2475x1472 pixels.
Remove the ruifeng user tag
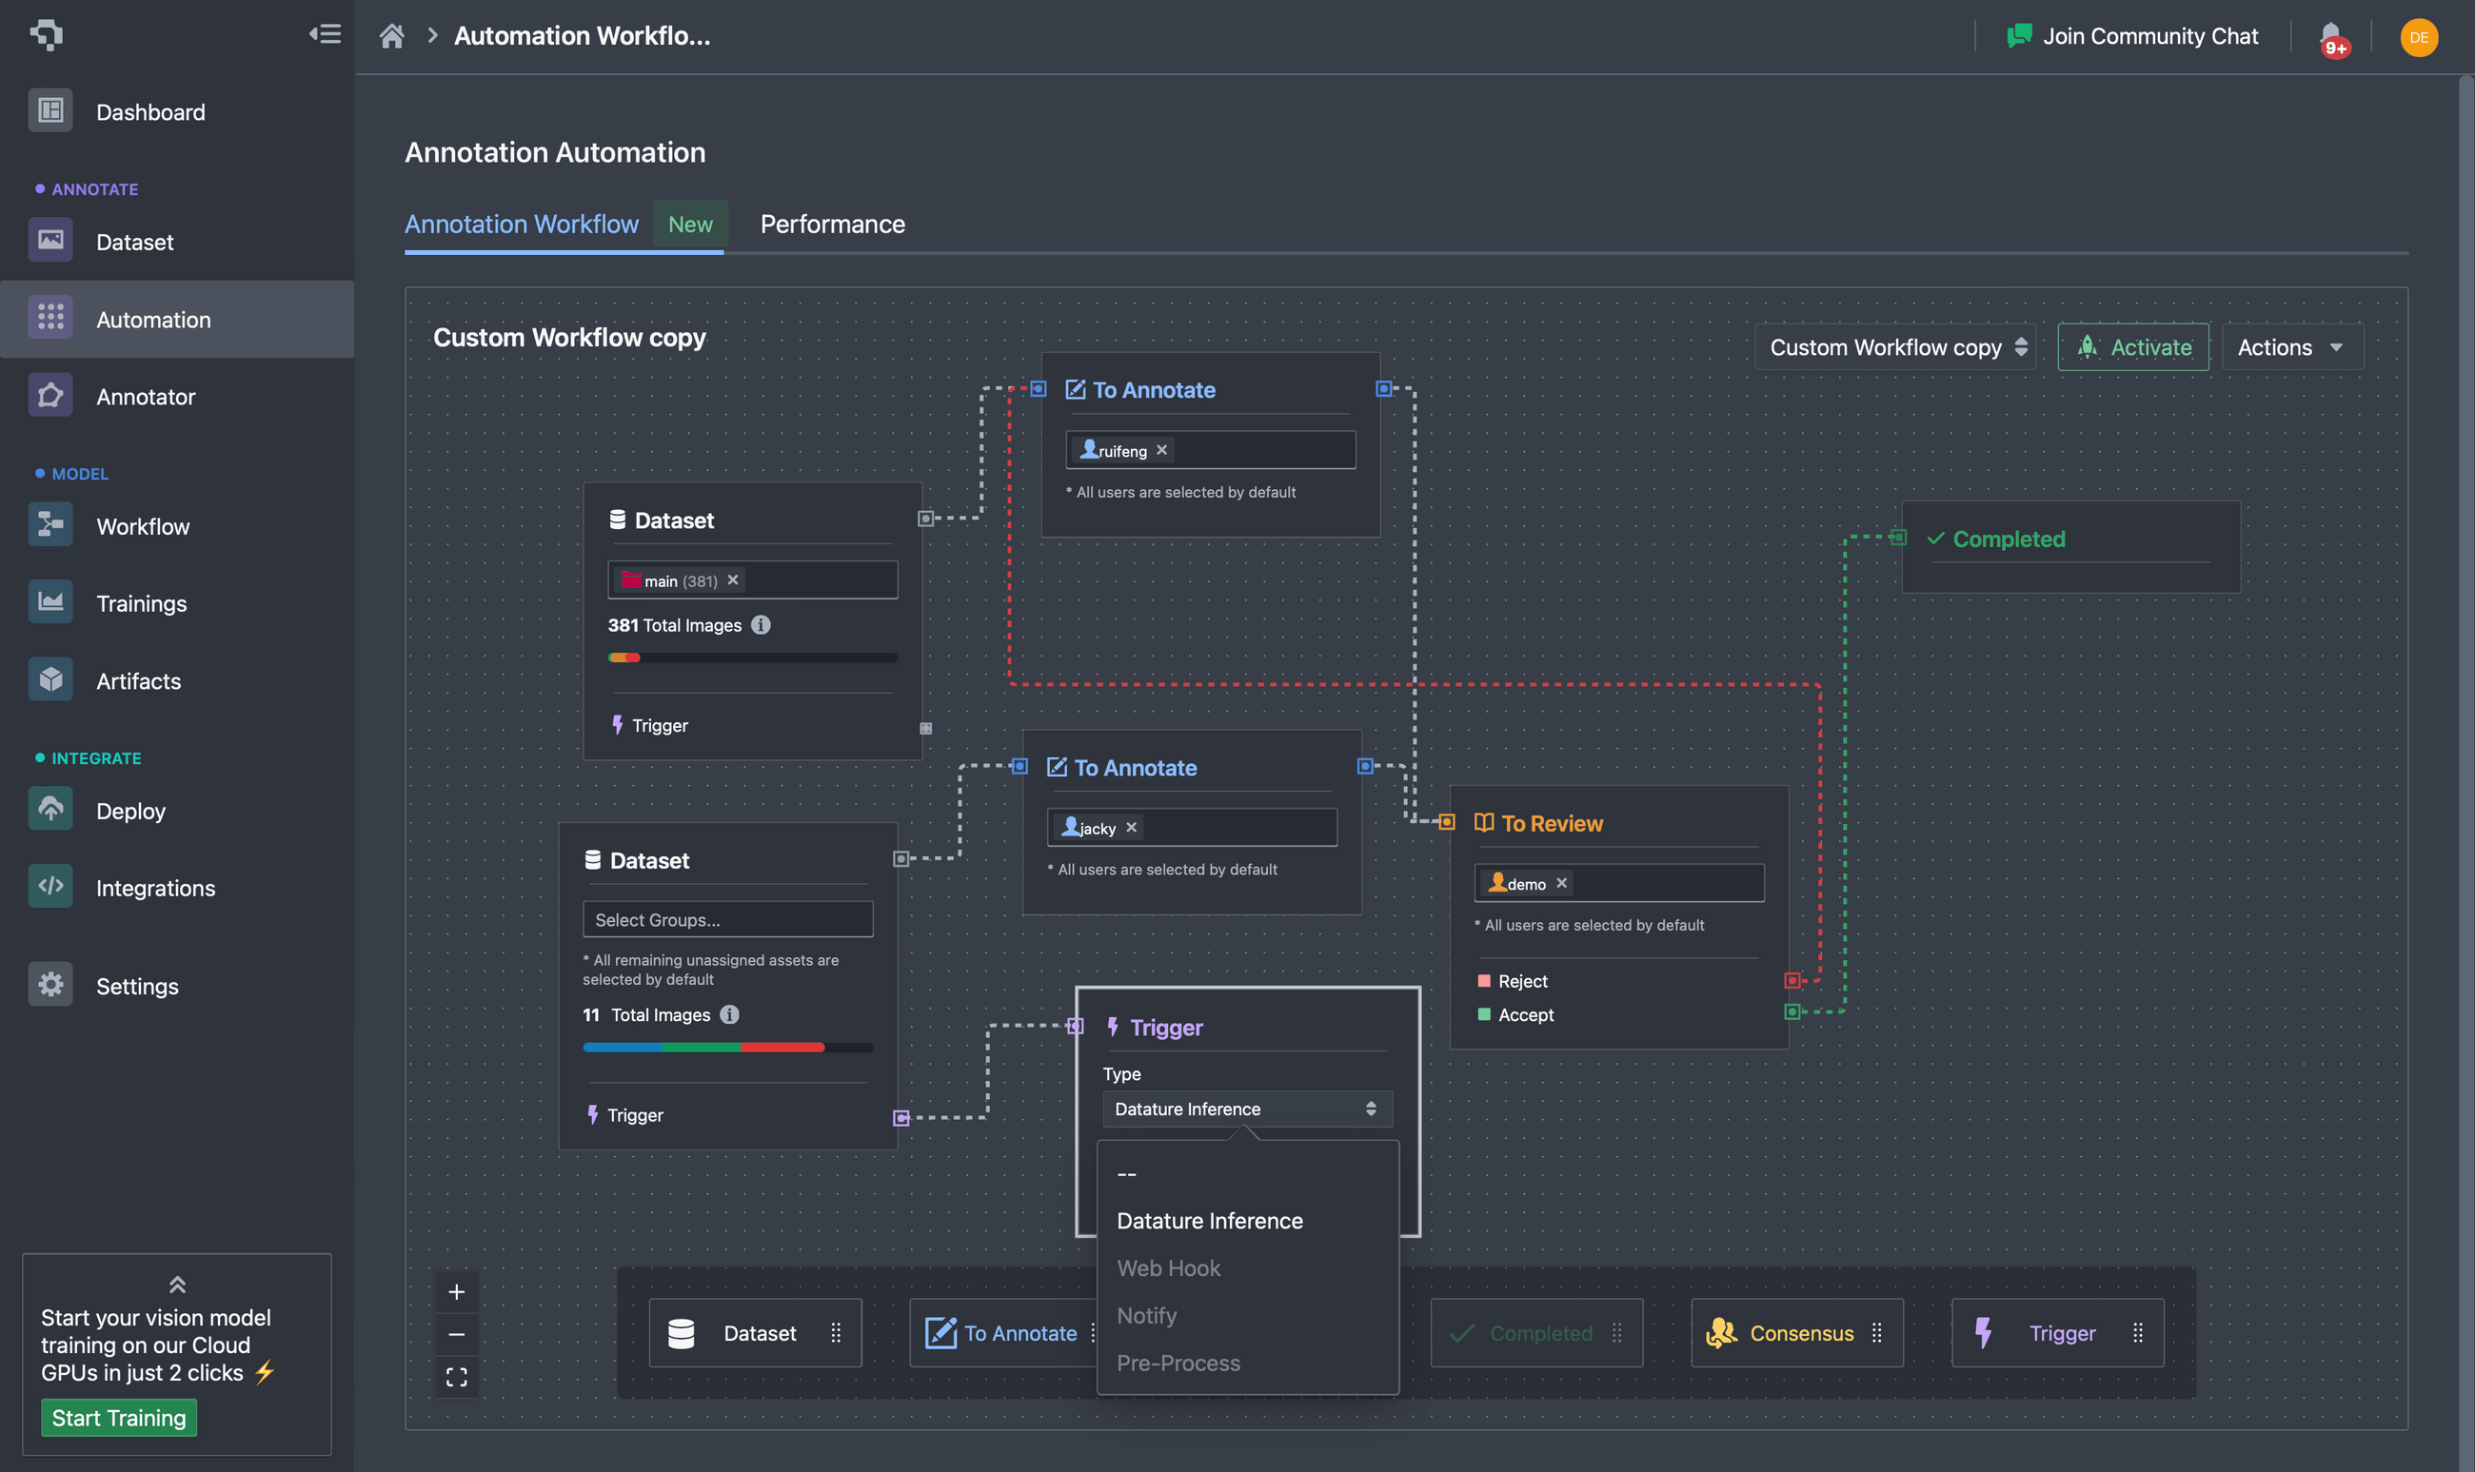pyautogui.click(x=1161, y=450)
